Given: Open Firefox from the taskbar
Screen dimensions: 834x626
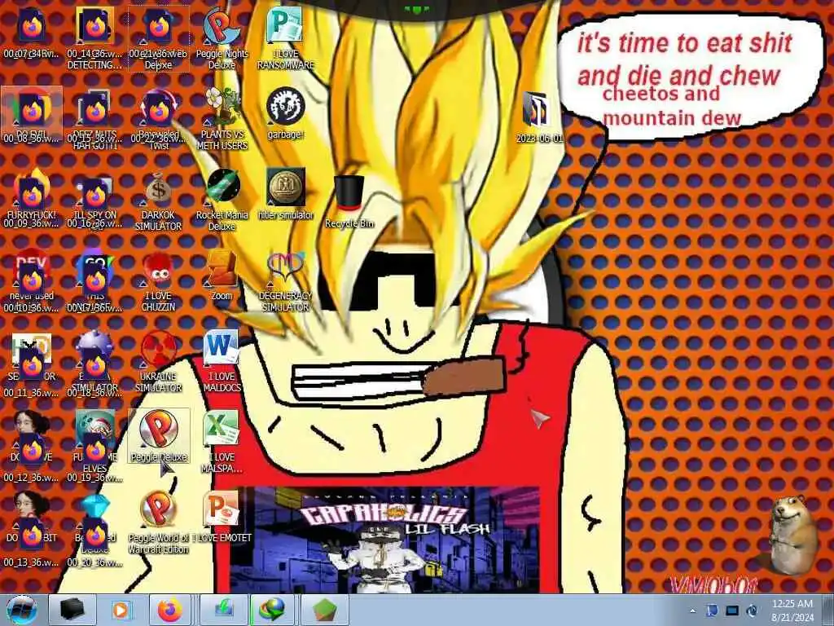Looking at the screenshot, I should 170,610.
